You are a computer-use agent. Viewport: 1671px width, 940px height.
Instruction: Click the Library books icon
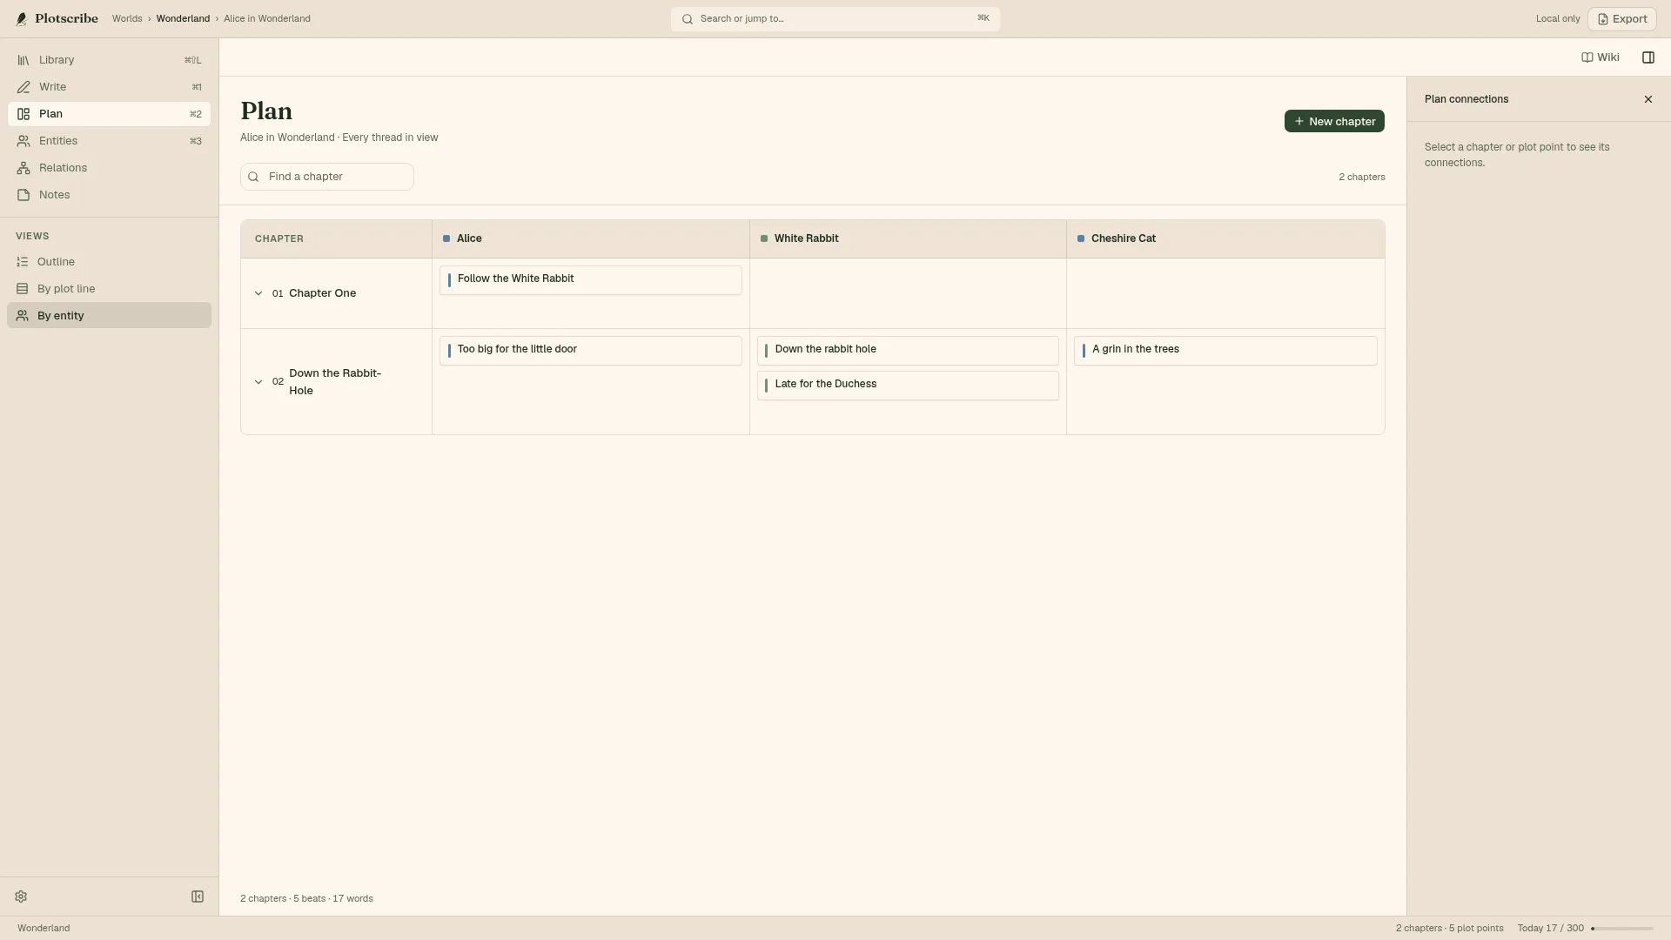point(23,60)
